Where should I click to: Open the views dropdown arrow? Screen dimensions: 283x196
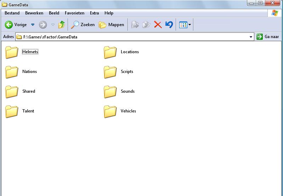point(189,25)
